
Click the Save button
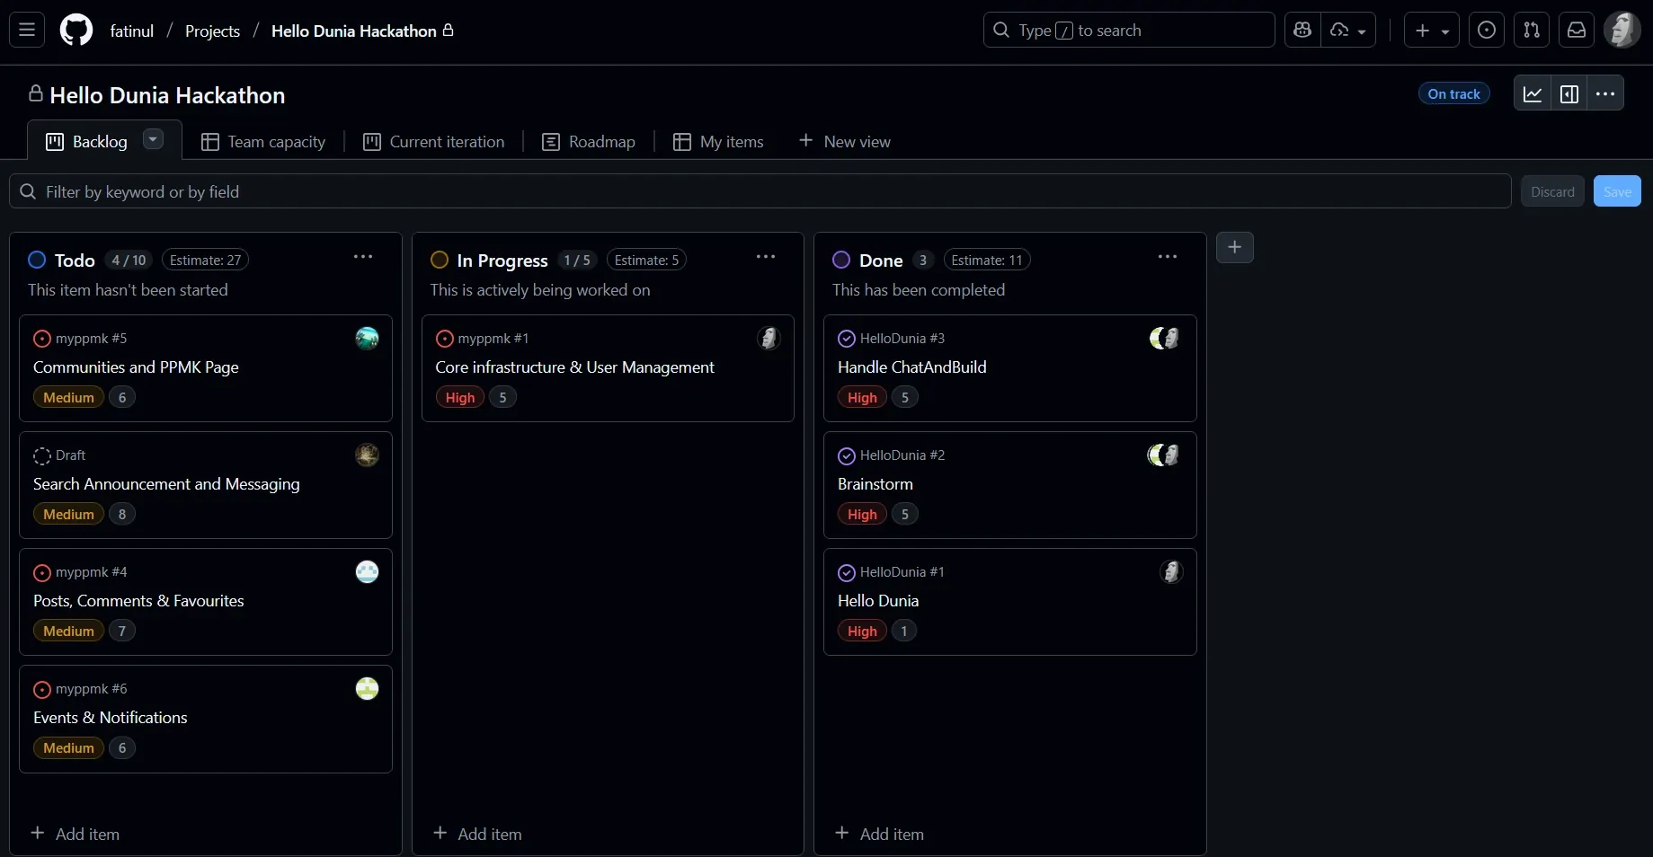click(1615, 190)
